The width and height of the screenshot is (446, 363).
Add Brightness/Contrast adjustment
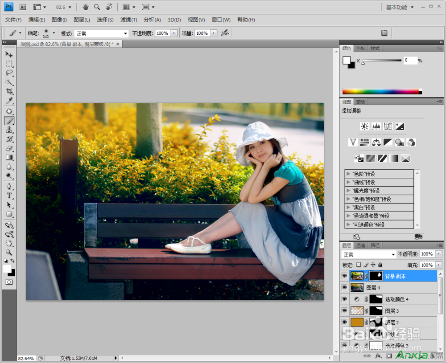(365, 126)
